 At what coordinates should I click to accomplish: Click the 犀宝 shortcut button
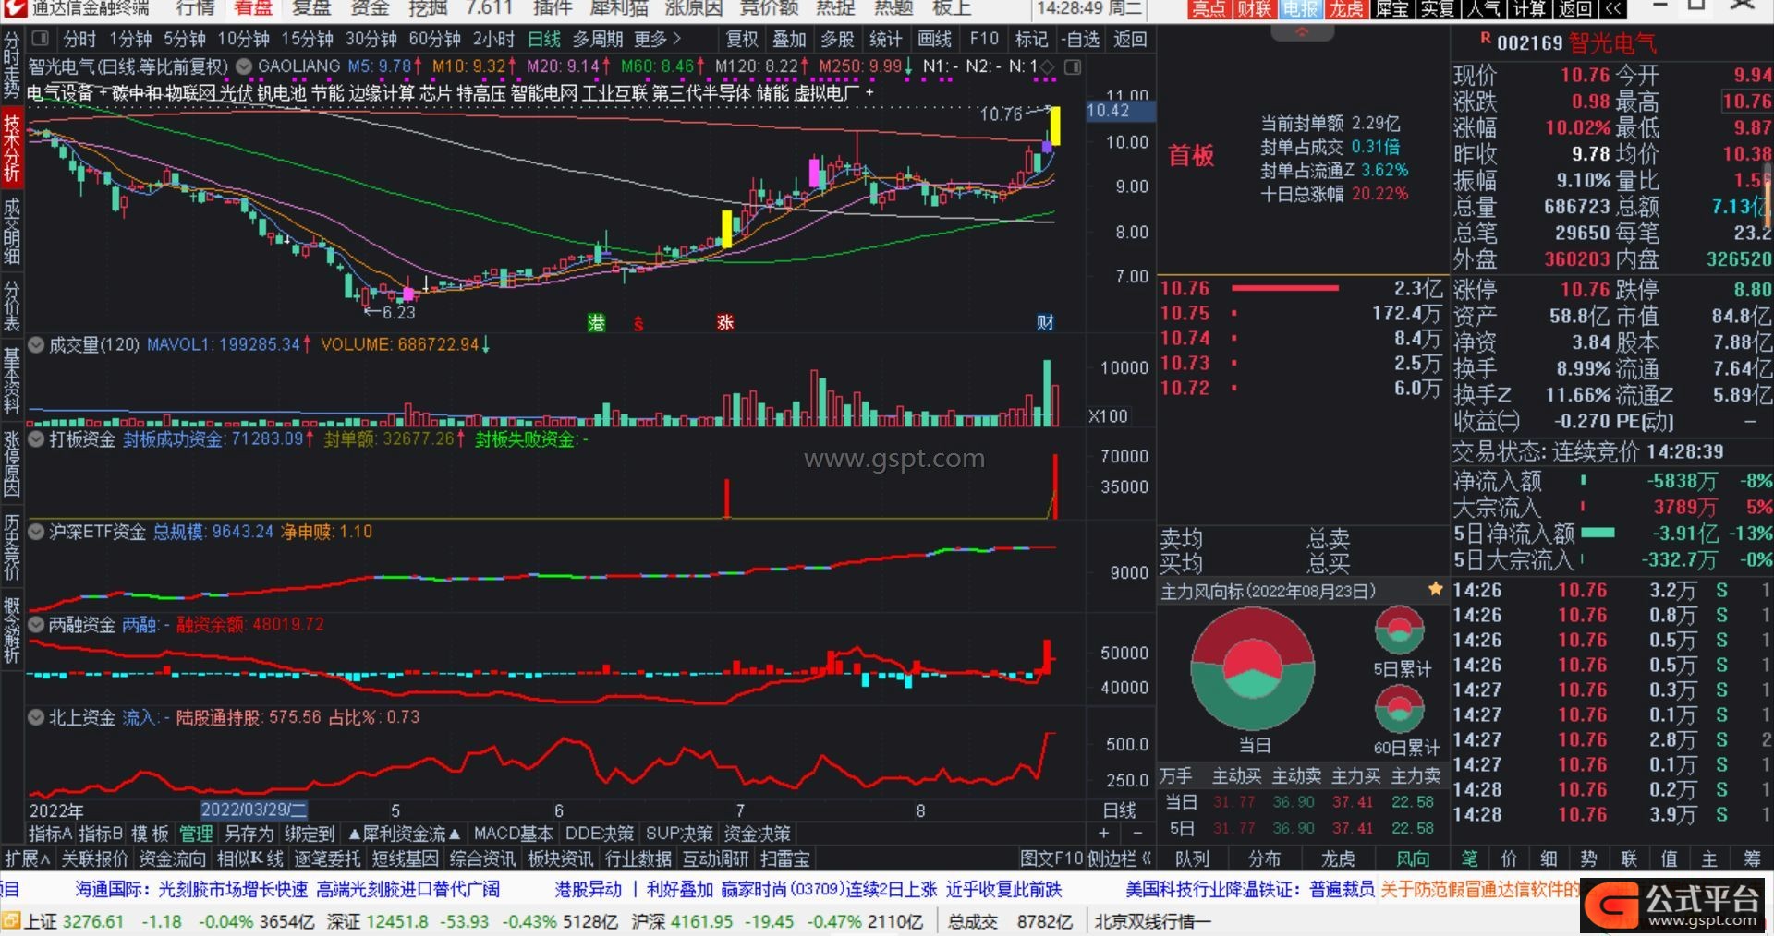pos(1392,9)
